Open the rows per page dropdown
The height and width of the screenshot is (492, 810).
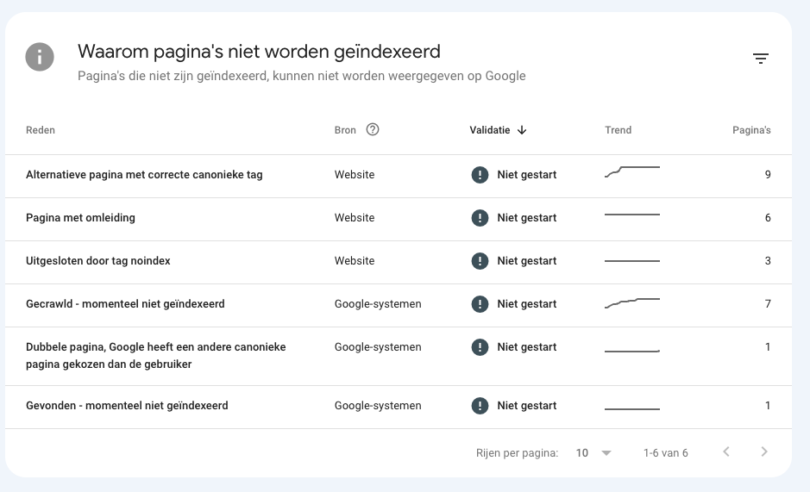[x=594, y=452]
